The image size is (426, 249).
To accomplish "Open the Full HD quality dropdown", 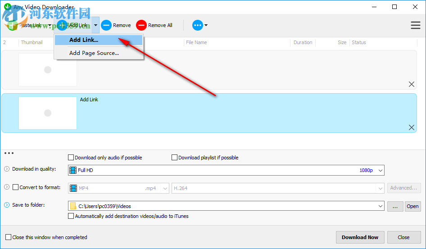I will click(226, 170).
